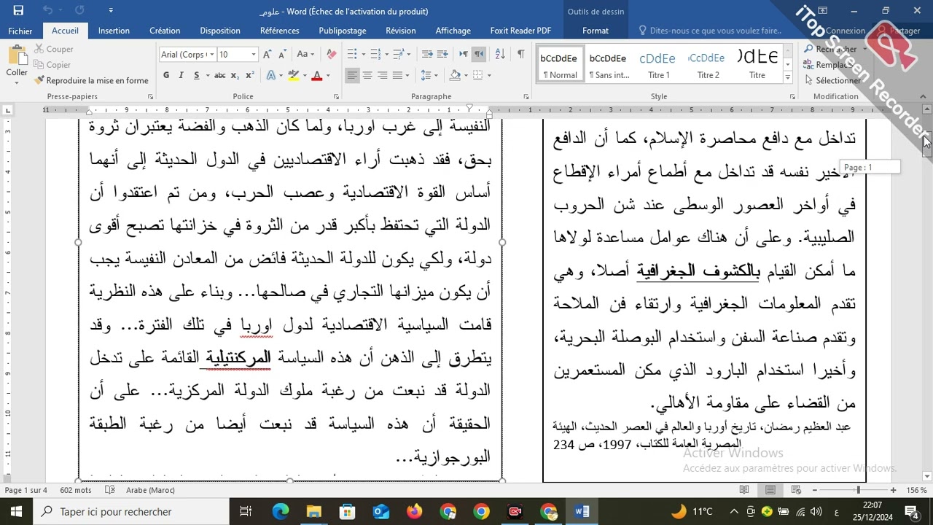933x525 pixels.
Task: Redo action in quick access toolbar
Action: (79, 10)
